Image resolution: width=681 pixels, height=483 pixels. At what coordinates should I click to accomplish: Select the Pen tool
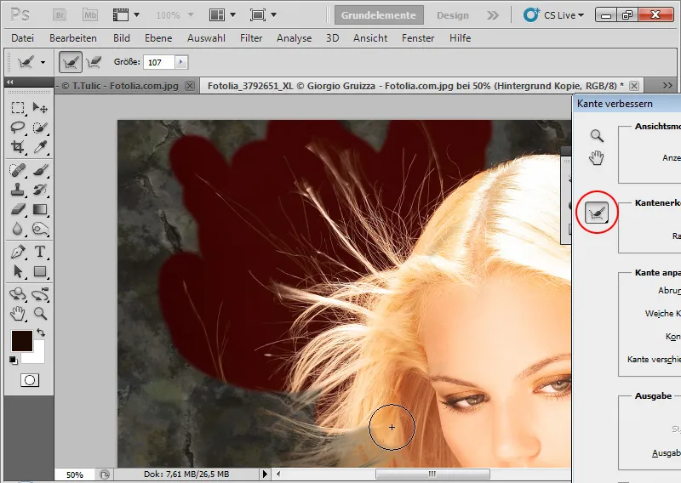pos(17,252)
